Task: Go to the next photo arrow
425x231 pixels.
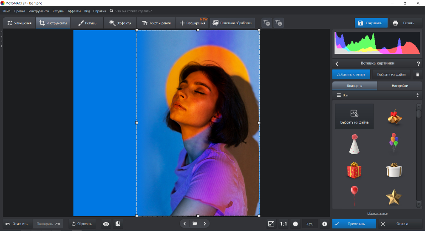Action: pyautogui.click(x=205, y=223)
